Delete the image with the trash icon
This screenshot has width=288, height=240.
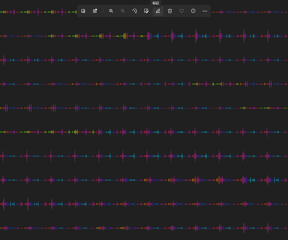point(170,11)
